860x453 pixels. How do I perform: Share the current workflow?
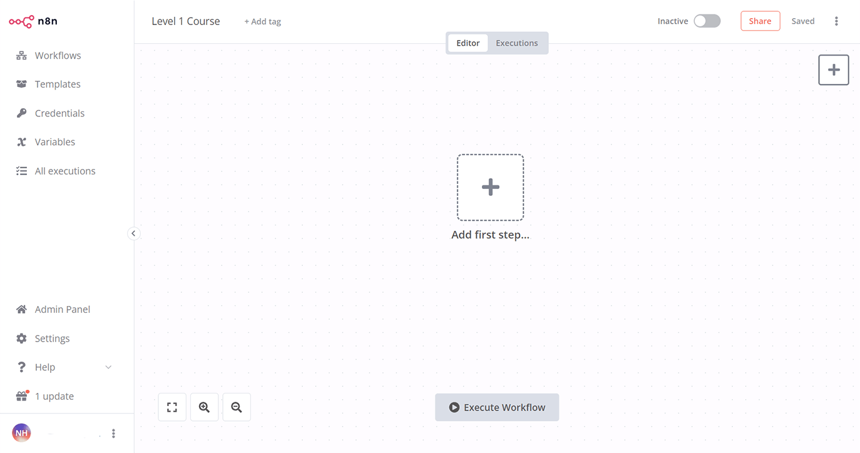[x=760, y=21]
